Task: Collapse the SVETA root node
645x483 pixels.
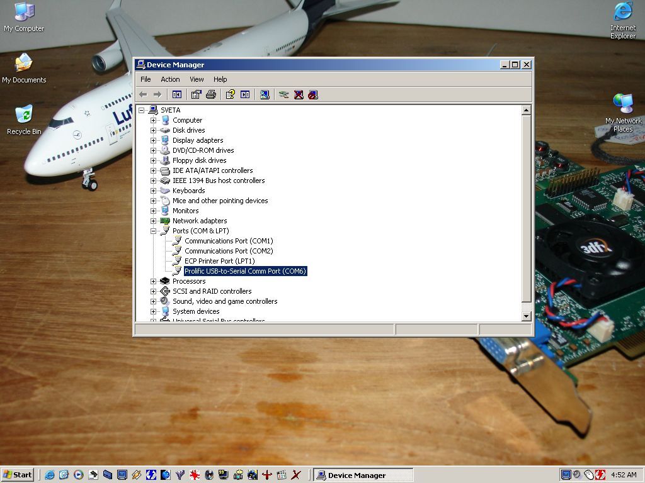Action: point(142,110)
